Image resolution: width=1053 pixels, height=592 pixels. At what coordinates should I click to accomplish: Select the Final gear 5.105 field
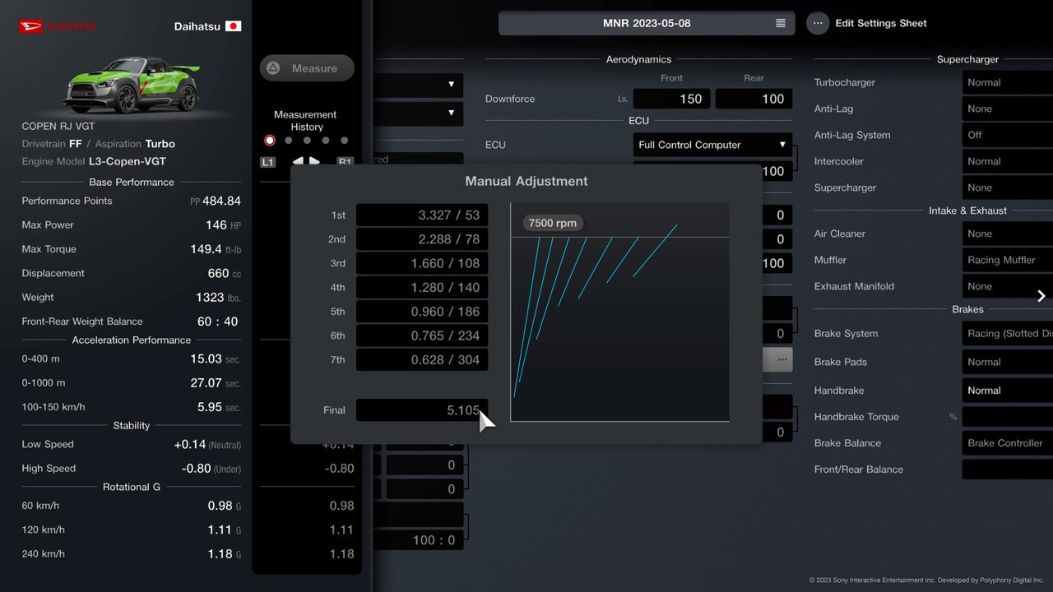[x=422, y=410]
